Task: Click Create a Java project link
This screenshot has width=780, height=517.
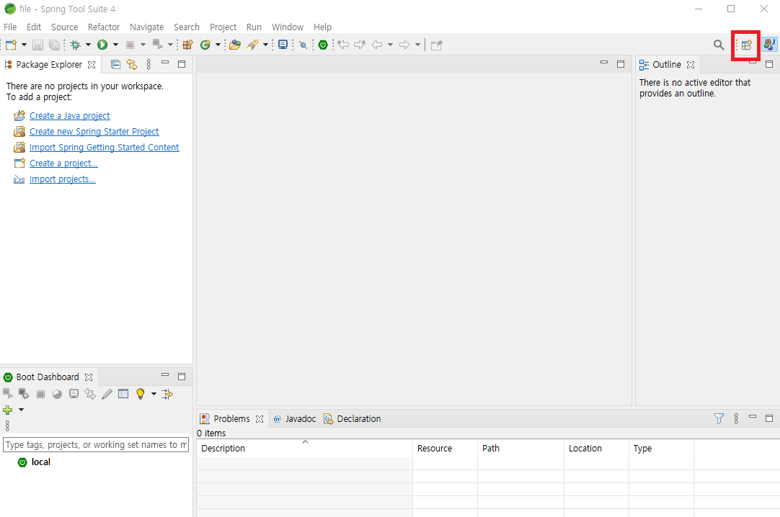Action: [x=70, y=116]
